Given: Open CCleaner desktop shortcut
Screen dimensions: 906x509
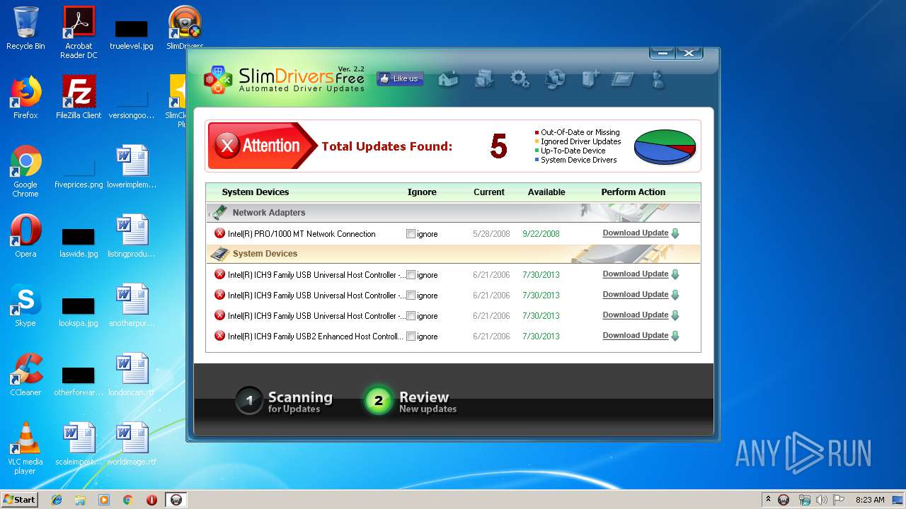Looking at the screenshot, I should (x=25, y=374).
